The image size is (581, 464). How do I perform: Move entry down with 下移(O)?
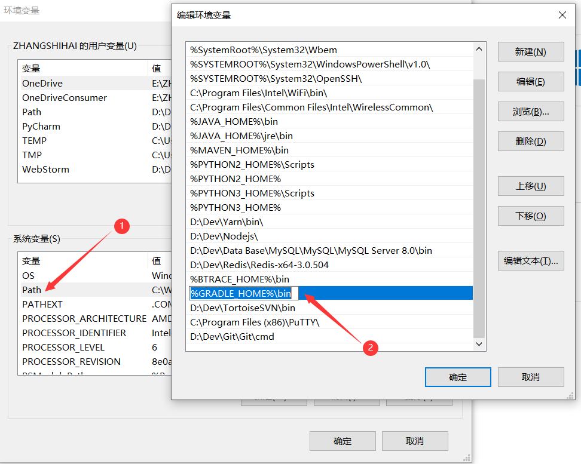click(530, 216)
